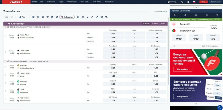Image resolution: width=223 pixels, height=110 pixels.
Task: Select table tennis icon in Популярные события panel
Action: [x=217, y=15]
